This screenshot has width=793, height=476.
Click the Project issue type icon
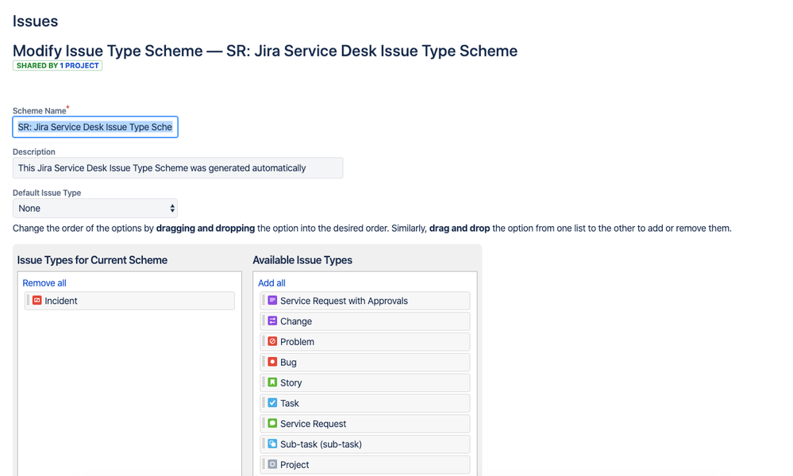271,464
